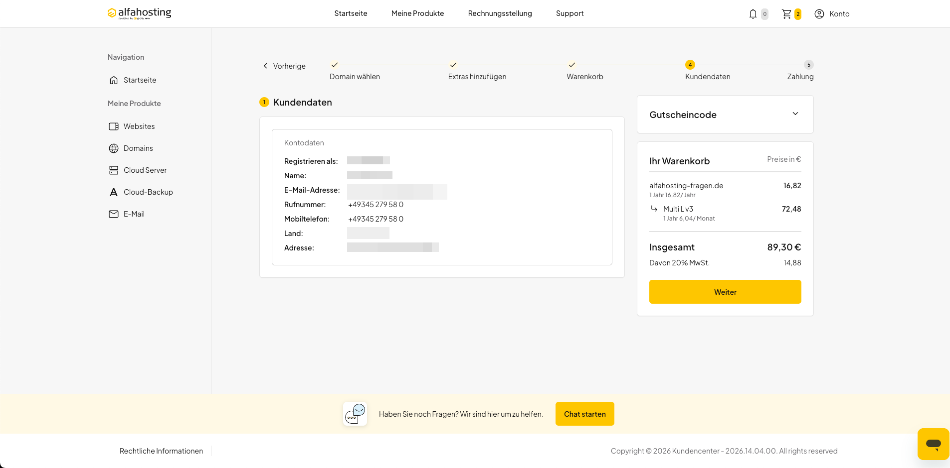This screenshot has width=950, height=468.
Task: Click the 72,48 price value
Action: (x=791, y=209)
